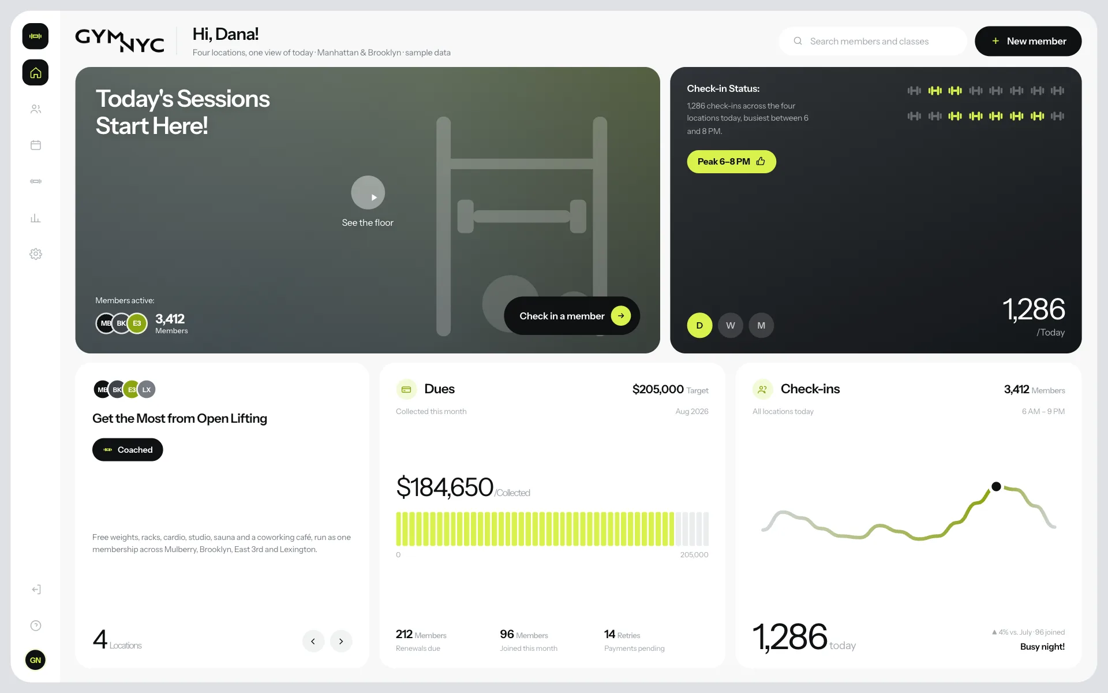1108x693 pixels.
Task: Go to previous slide with left chevron
Action: click(x=313, y=641)
